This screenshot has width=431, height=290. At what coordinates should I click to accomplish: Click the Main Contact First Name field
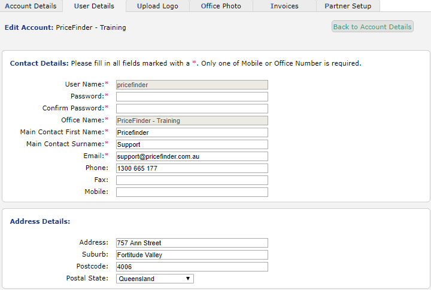click(192, 132)
